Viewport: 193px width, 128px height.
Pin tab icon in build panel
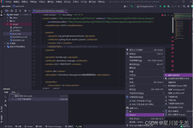pos(5,101)
